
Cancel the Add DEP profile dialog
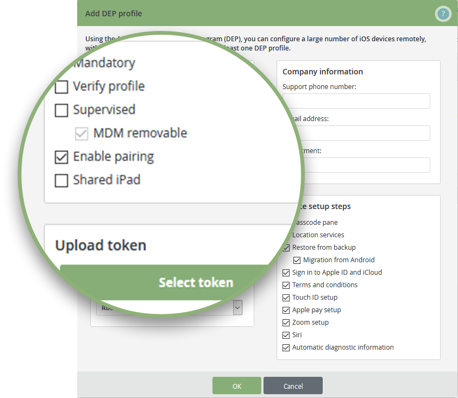[x=293, y=386]
